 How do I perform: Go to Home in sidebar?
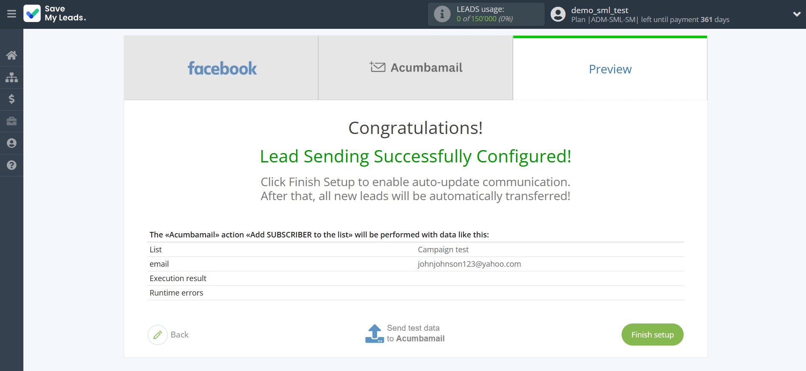coord(11,55)
